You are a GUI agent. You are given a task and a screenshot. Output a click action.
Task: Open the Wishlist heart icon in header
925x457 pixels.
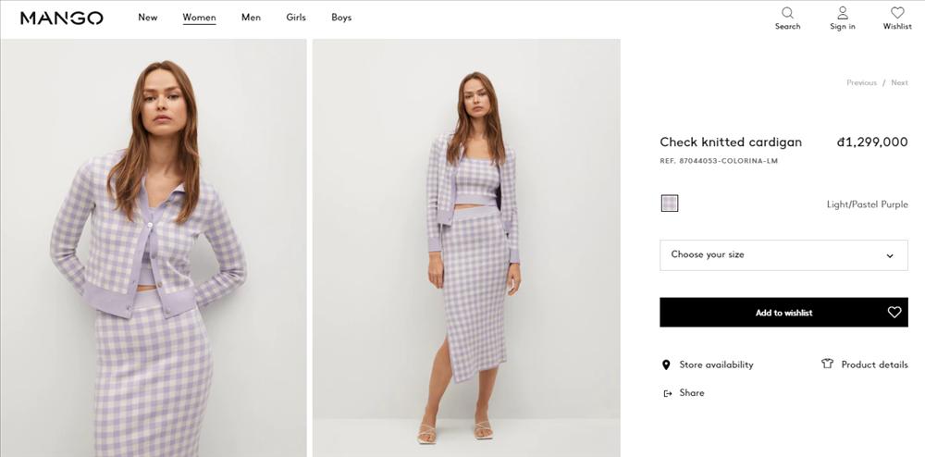pyautogui.click(x=897, y=13)
